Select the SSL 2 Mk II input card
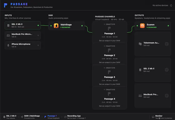This screenshot has width=175, height=120. 22,25
